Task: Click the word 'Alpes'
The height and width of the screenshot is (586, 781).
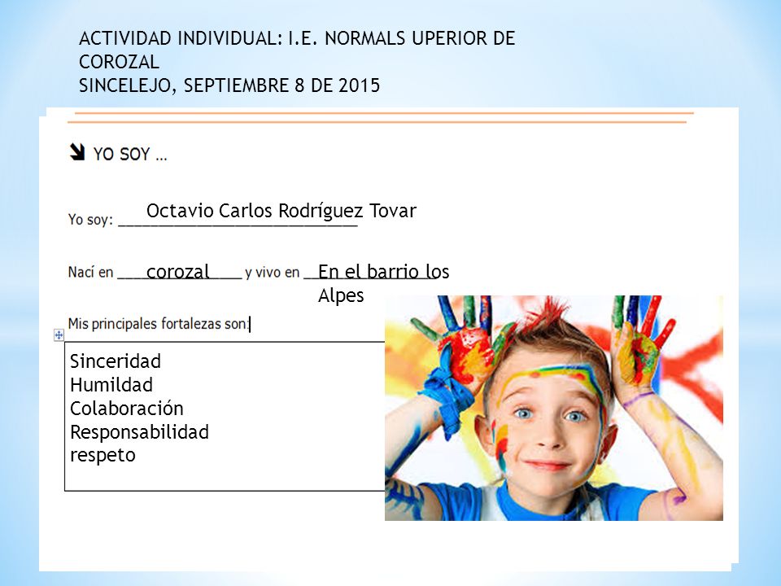Action: tap(341, 295)
